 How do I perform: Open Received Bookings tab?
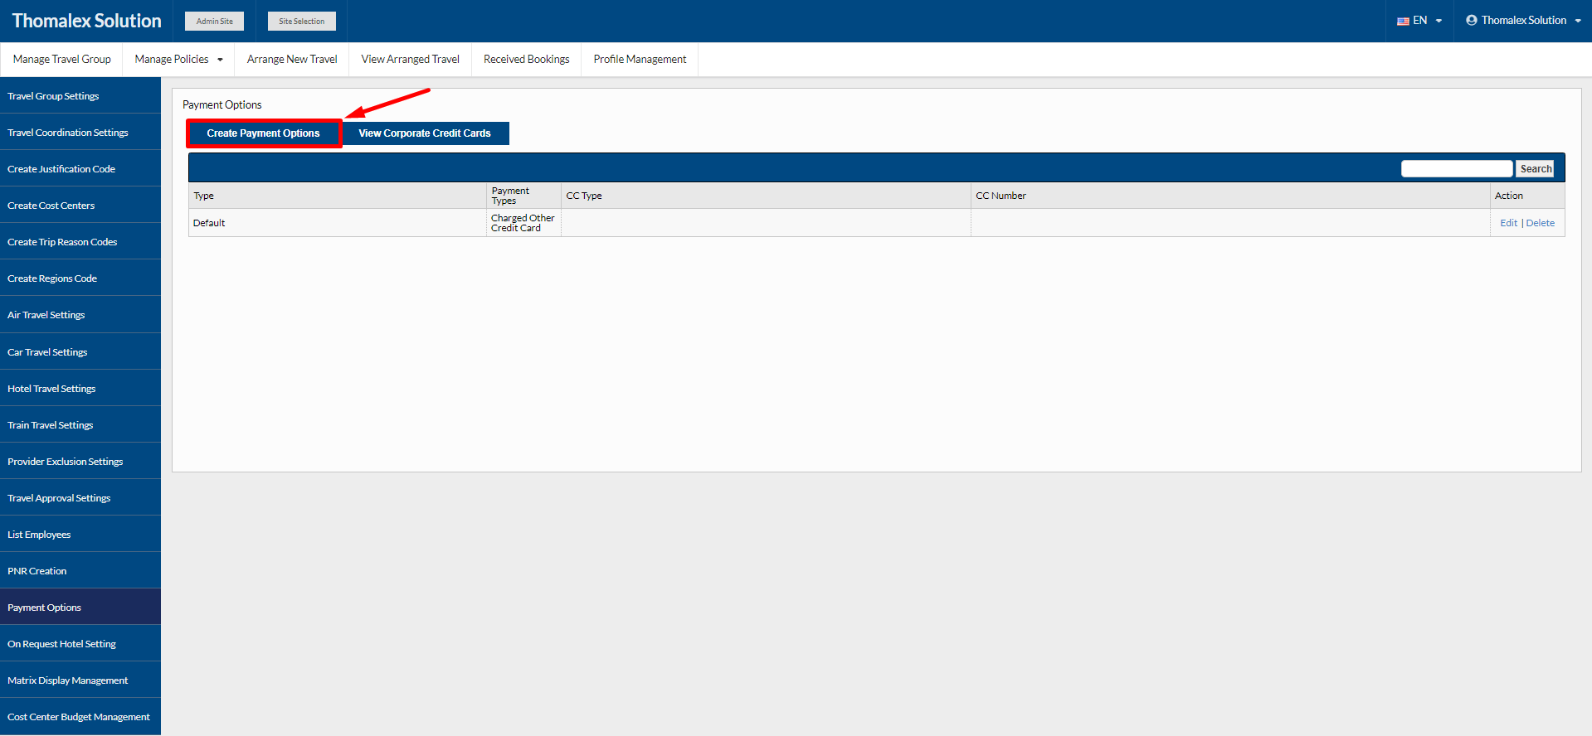527,60
